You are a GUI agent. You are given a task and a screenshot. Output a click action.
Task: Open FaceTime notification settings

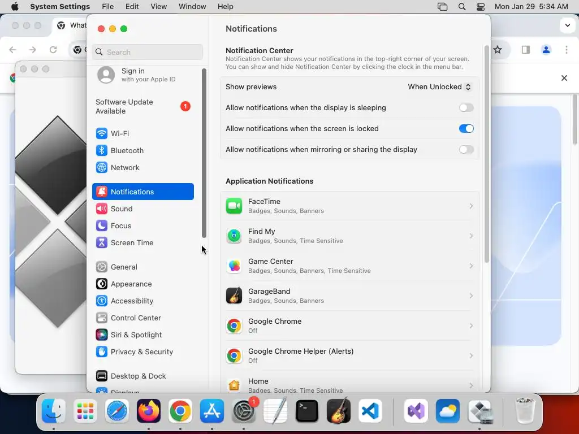click(349, 206)
